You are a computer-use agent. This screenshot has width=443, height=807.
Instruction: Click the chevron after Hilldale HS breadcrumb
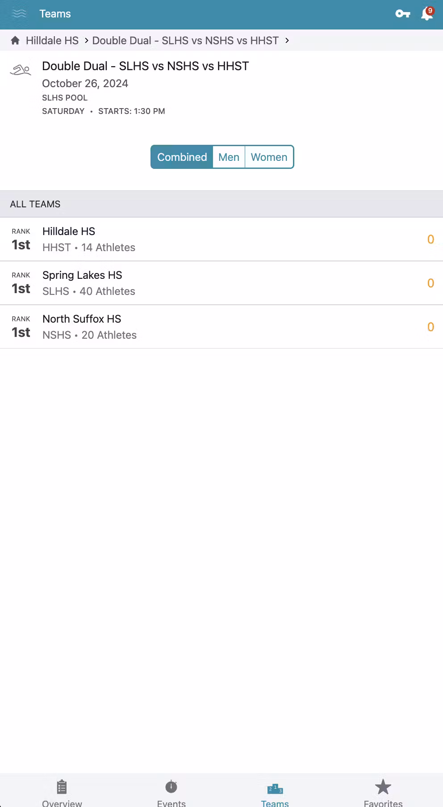click(x=86, y=41)
